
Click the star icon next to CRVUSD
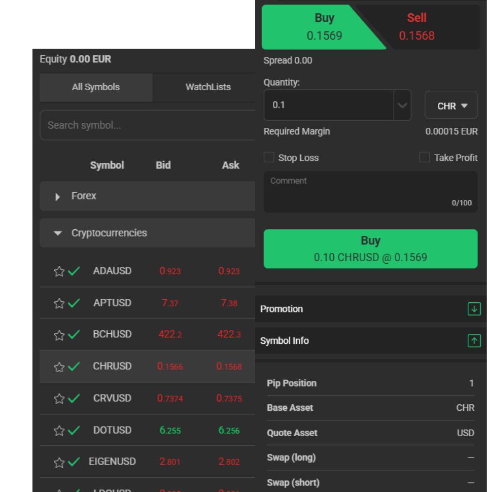pyautogui.click(x=59, y=399)
